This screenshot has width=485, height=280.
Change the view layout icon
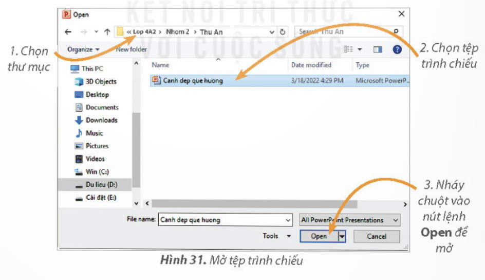tap(348, 49)
